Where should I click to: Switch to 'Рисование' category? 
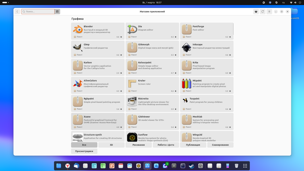coord(139,145)
